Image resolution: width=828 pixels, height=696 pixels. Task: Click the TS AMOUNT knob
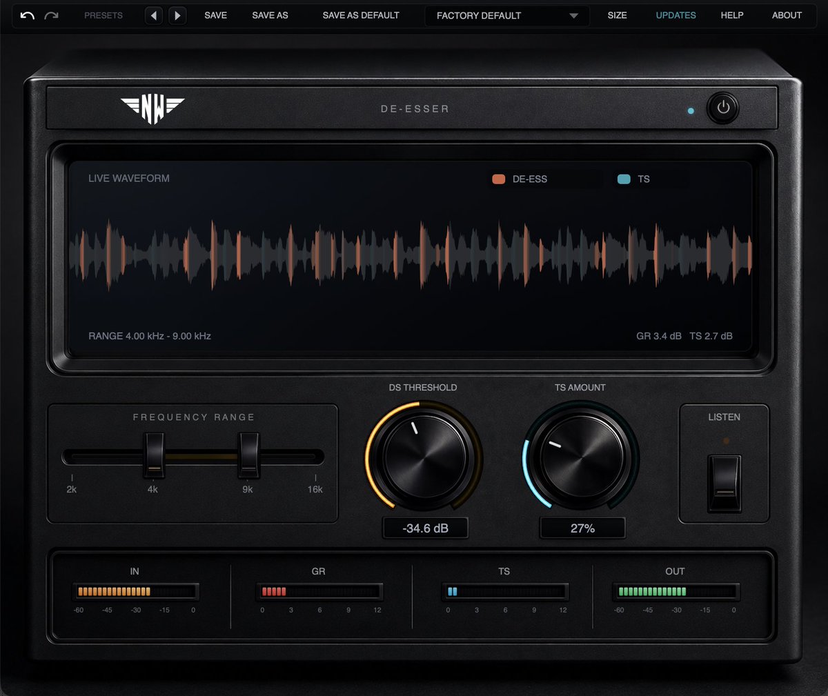582,456
